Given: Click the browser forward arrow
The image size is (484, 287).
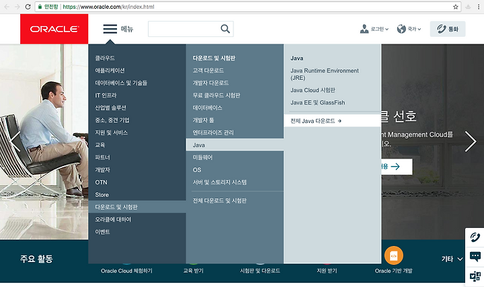Looking at the screenshot, I should click(x=17, y=7).
